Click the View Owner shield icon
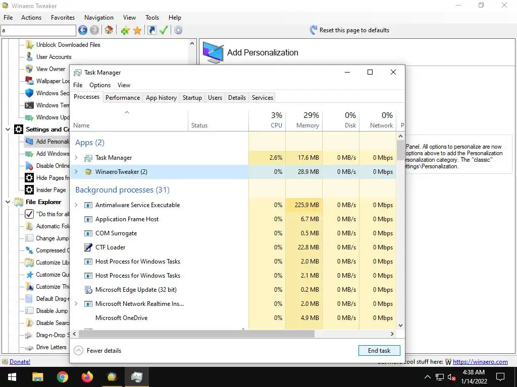Screen dimensions: 517x387 pyautogui.click(x=29, y=69)
